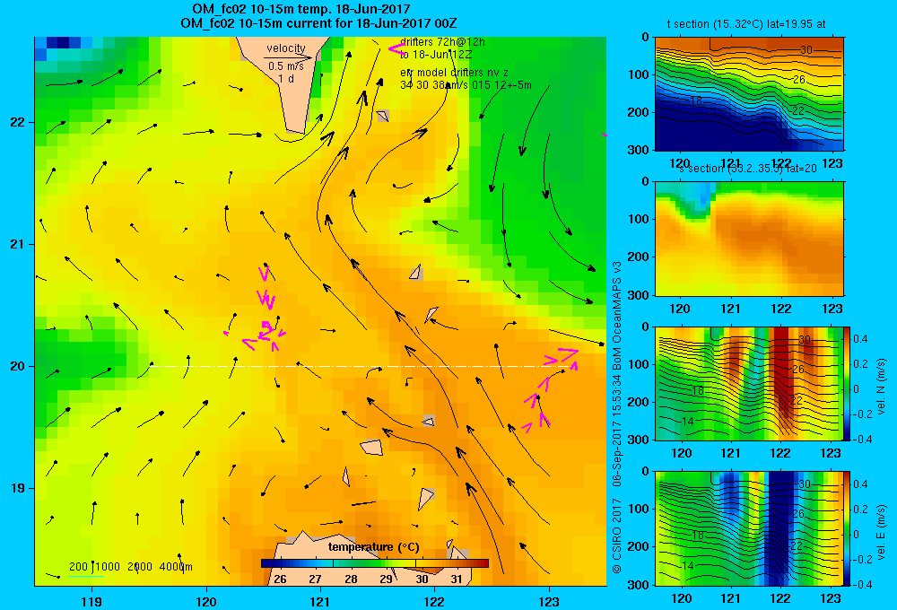Viewport: 897px width, 610px height.
Task: Click depth label '300' on the salinity section axis
Action: click(639, 295)
